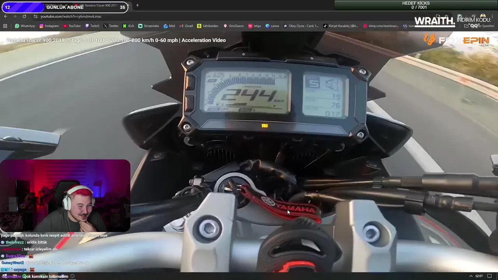
Task: Open the Gmail bookmark
Action: pyautogui.click(x=186, y=26)
